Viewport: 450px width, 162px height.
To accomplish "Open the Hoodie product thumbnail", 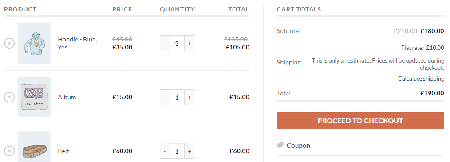I will click(x=35, y=43).
